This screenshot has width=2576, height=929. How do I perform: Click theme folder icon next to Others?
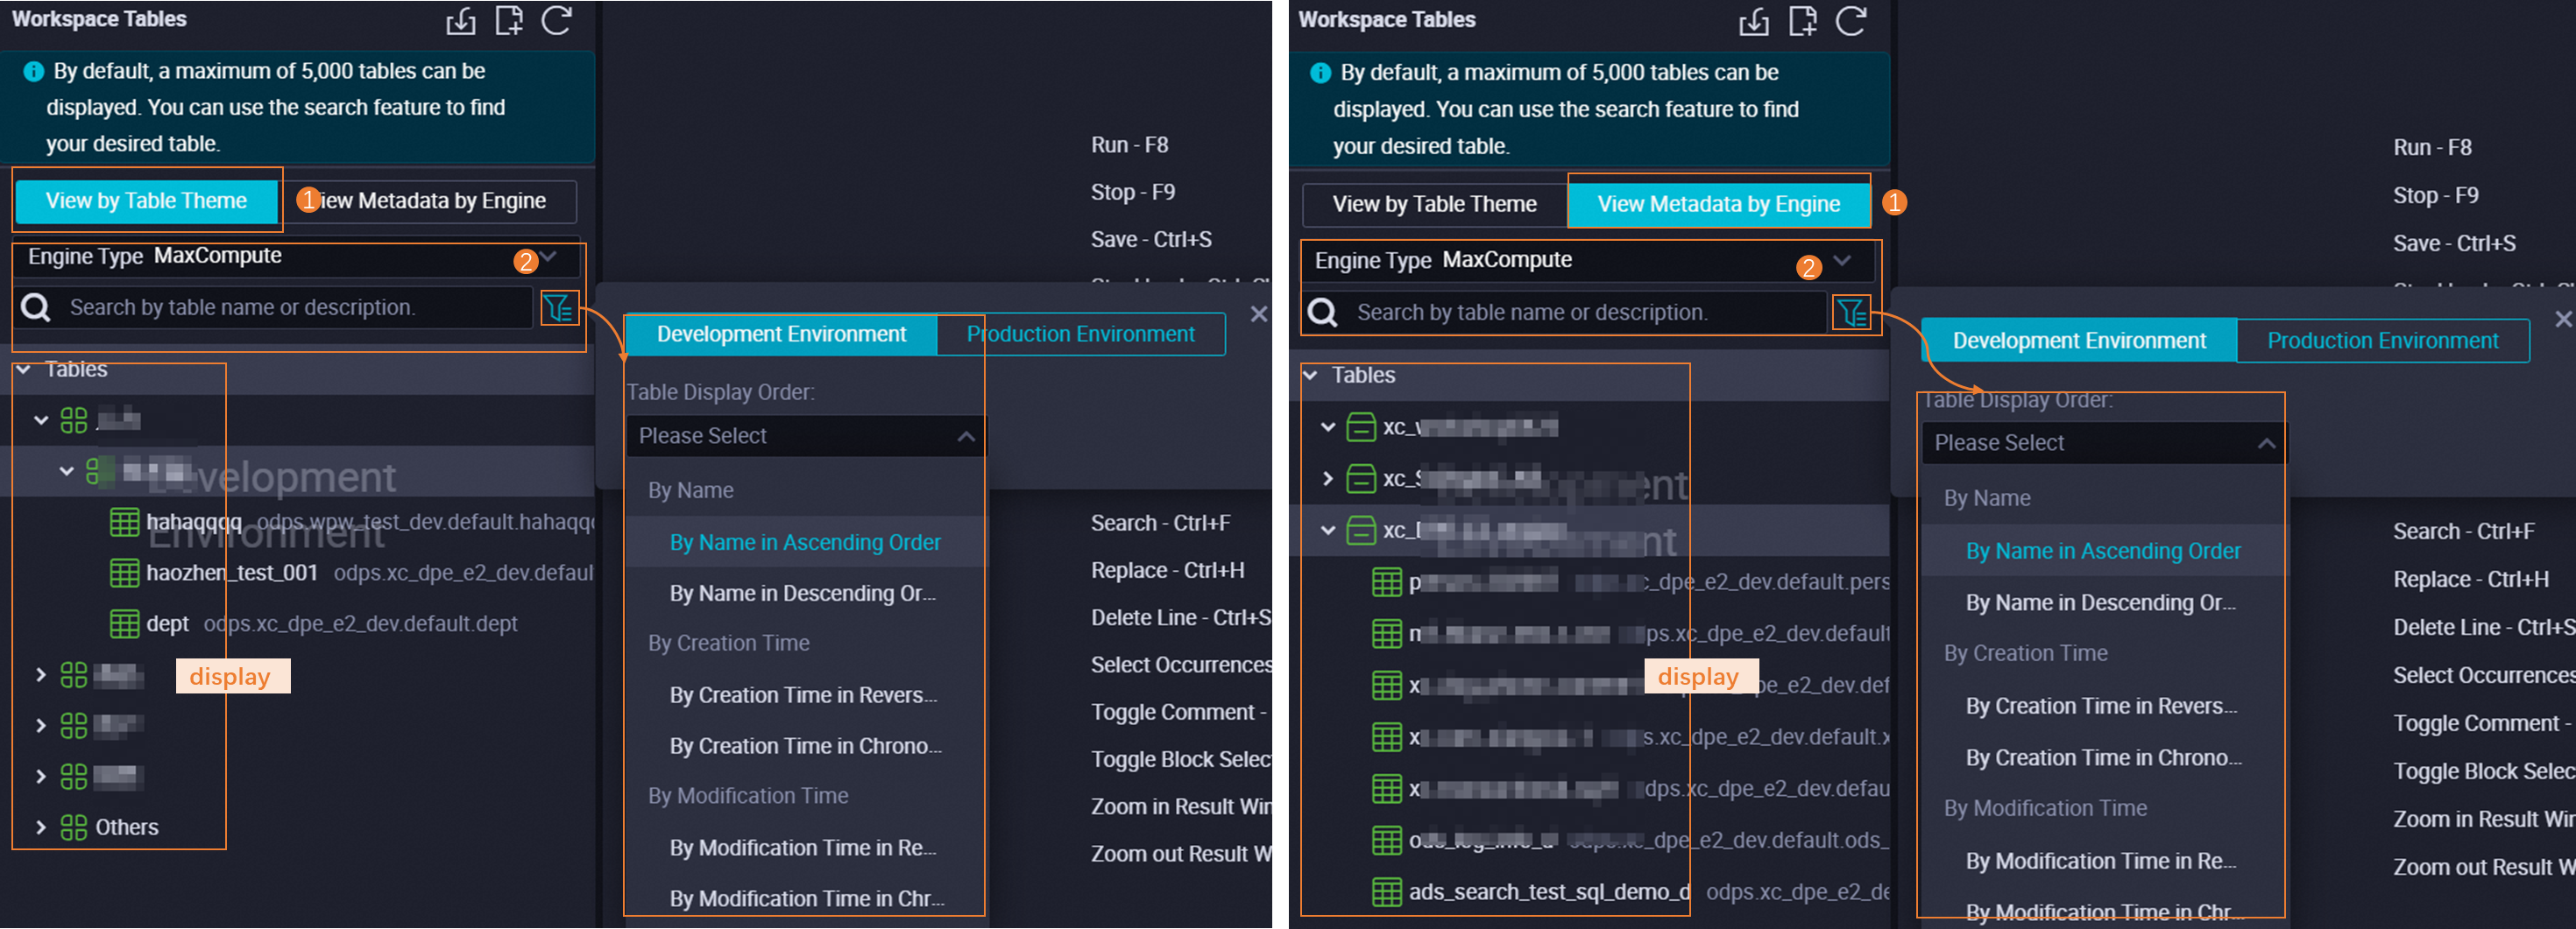(74, 827)
